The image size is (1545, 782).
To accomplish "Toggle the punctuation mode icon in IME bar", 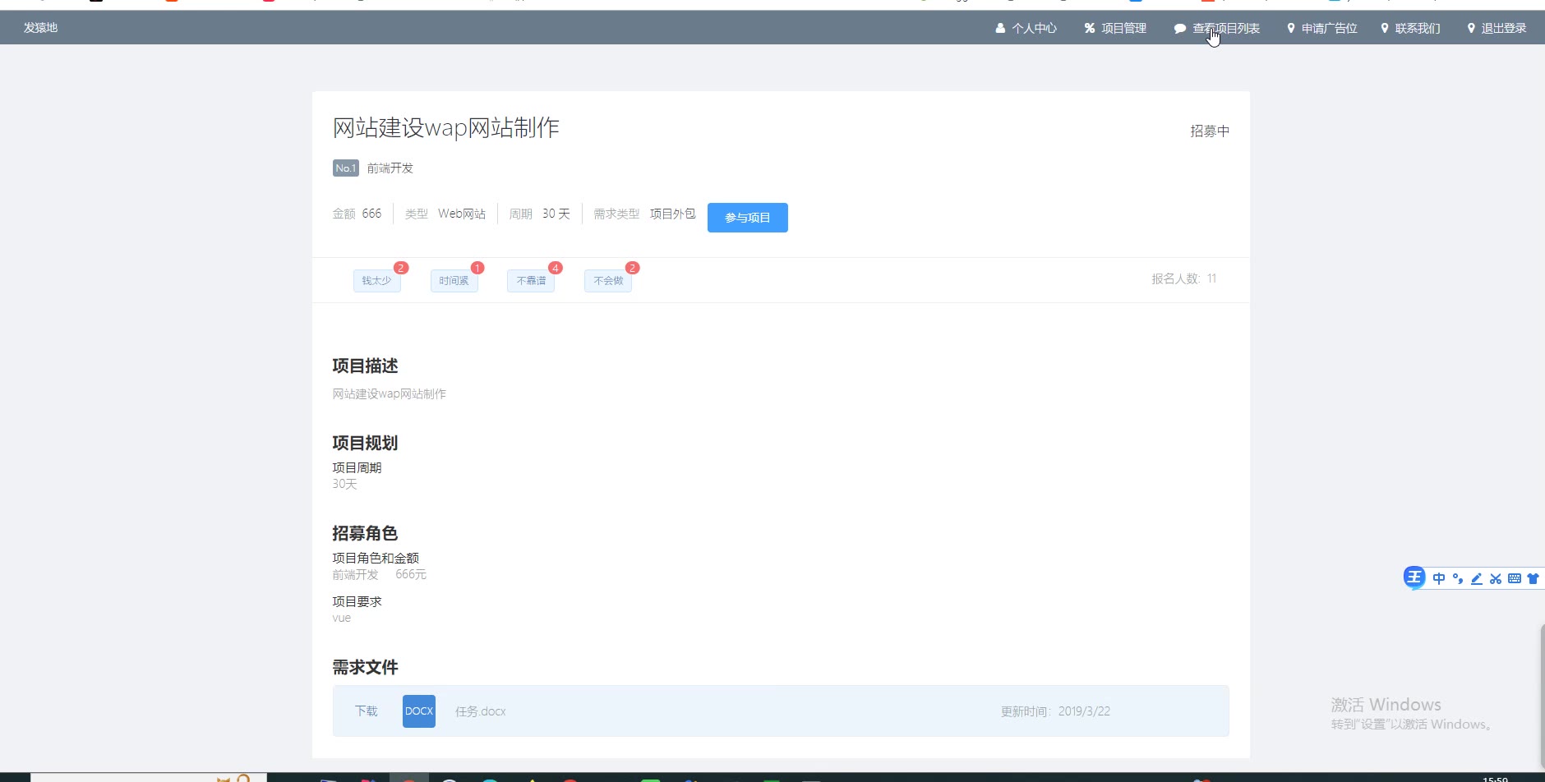I will click(1458, 578).
